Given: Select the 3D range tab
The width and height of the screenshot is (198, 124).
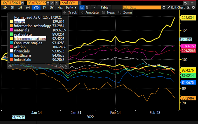Looking at the screenshot, I should 12,7.
